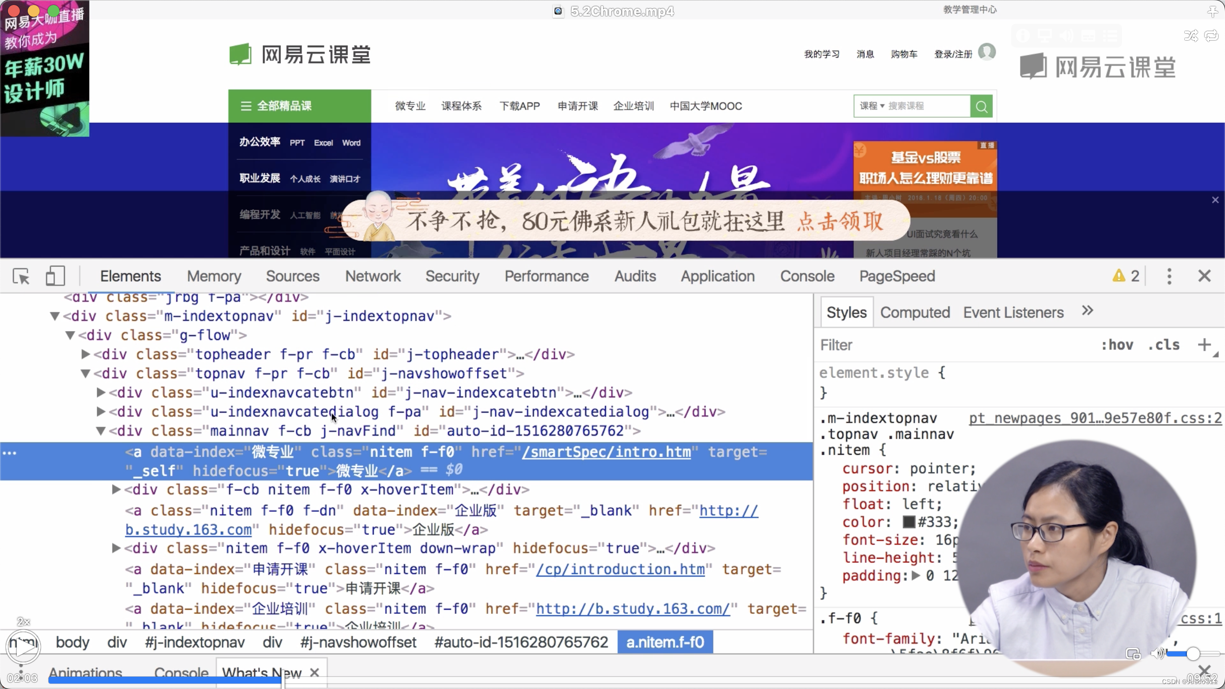This screenshot has width=1225, height=689.
Task: Click the 网易云课堂 green logo
Action: pos(300,54)
